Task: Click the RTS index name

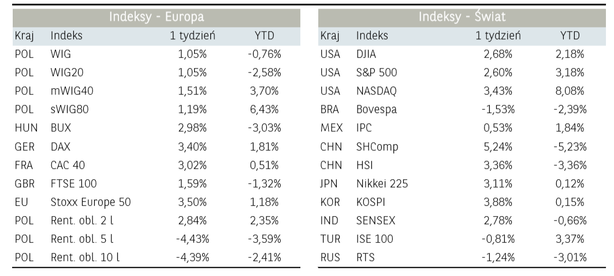Action: click(x=366, y=258)
